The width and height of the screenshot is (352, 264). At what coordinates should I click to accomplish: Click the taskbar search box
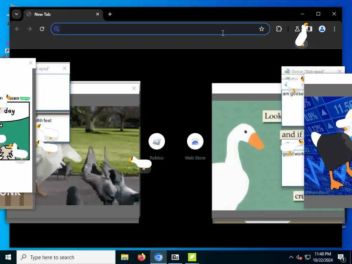coord(66,257)
